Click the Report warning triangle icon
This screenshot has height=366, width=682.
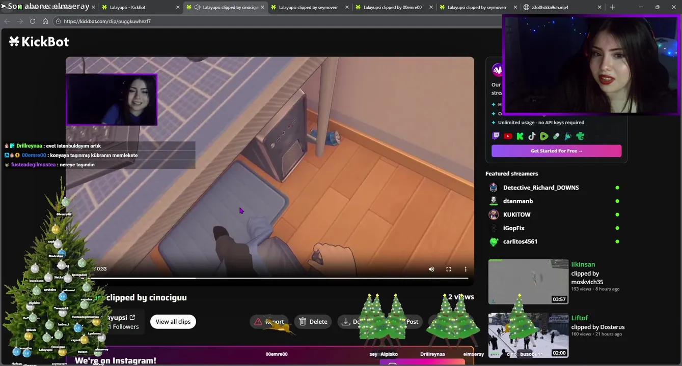[258, 322]
